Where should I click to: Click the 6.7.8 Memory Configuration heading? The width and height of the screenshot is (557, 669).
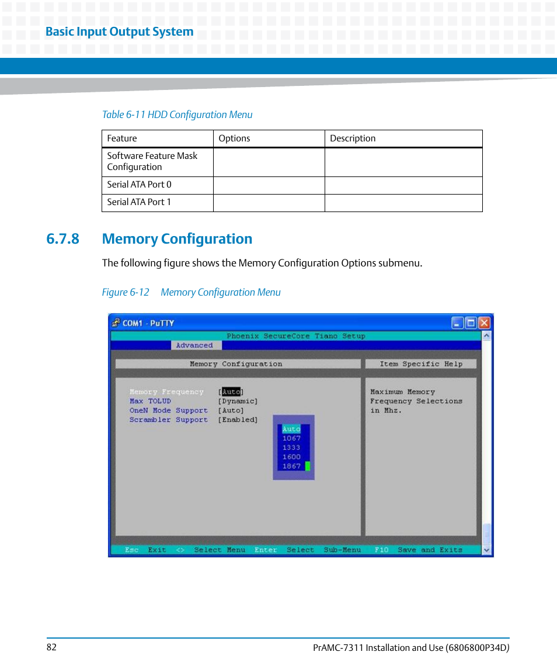coord(149,238)
